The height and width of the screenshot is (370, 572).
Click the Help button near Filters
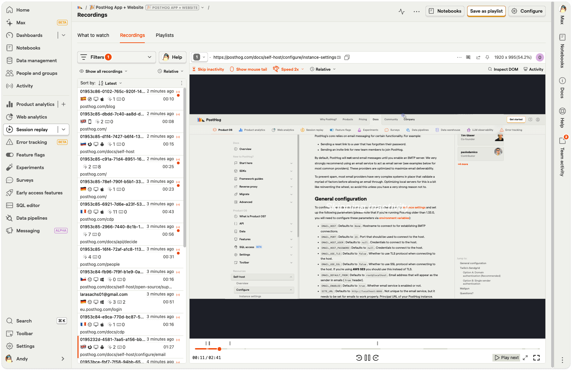(x=172, y=57)
